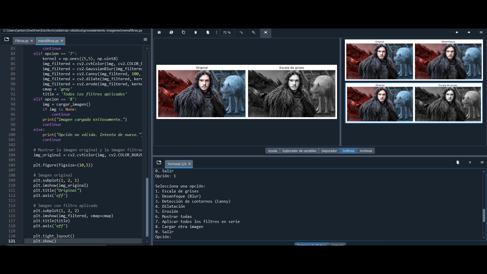
Task: Copy plot to clipboard icon
Action: (x=183, y=32)
